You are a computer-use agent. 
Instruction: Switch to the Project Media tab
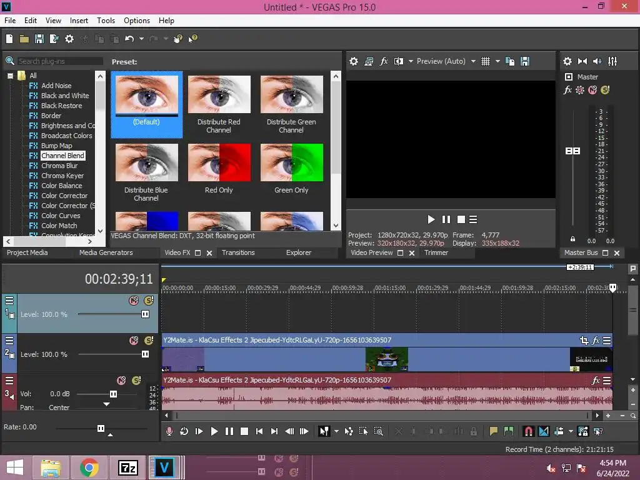point(27,252)
